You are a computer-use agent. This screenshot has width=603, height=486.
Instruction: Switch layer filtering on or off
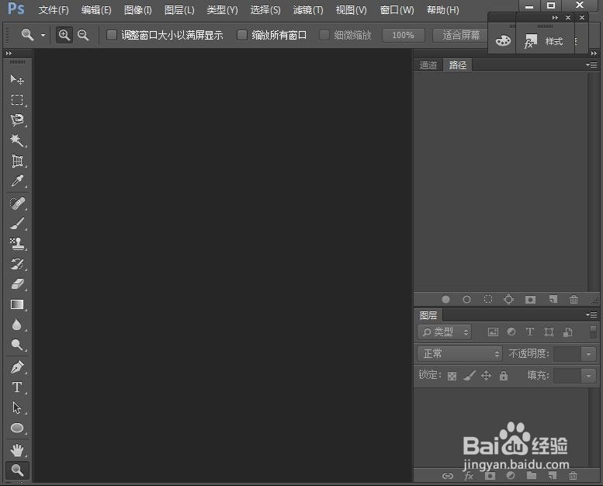[593, 332]
